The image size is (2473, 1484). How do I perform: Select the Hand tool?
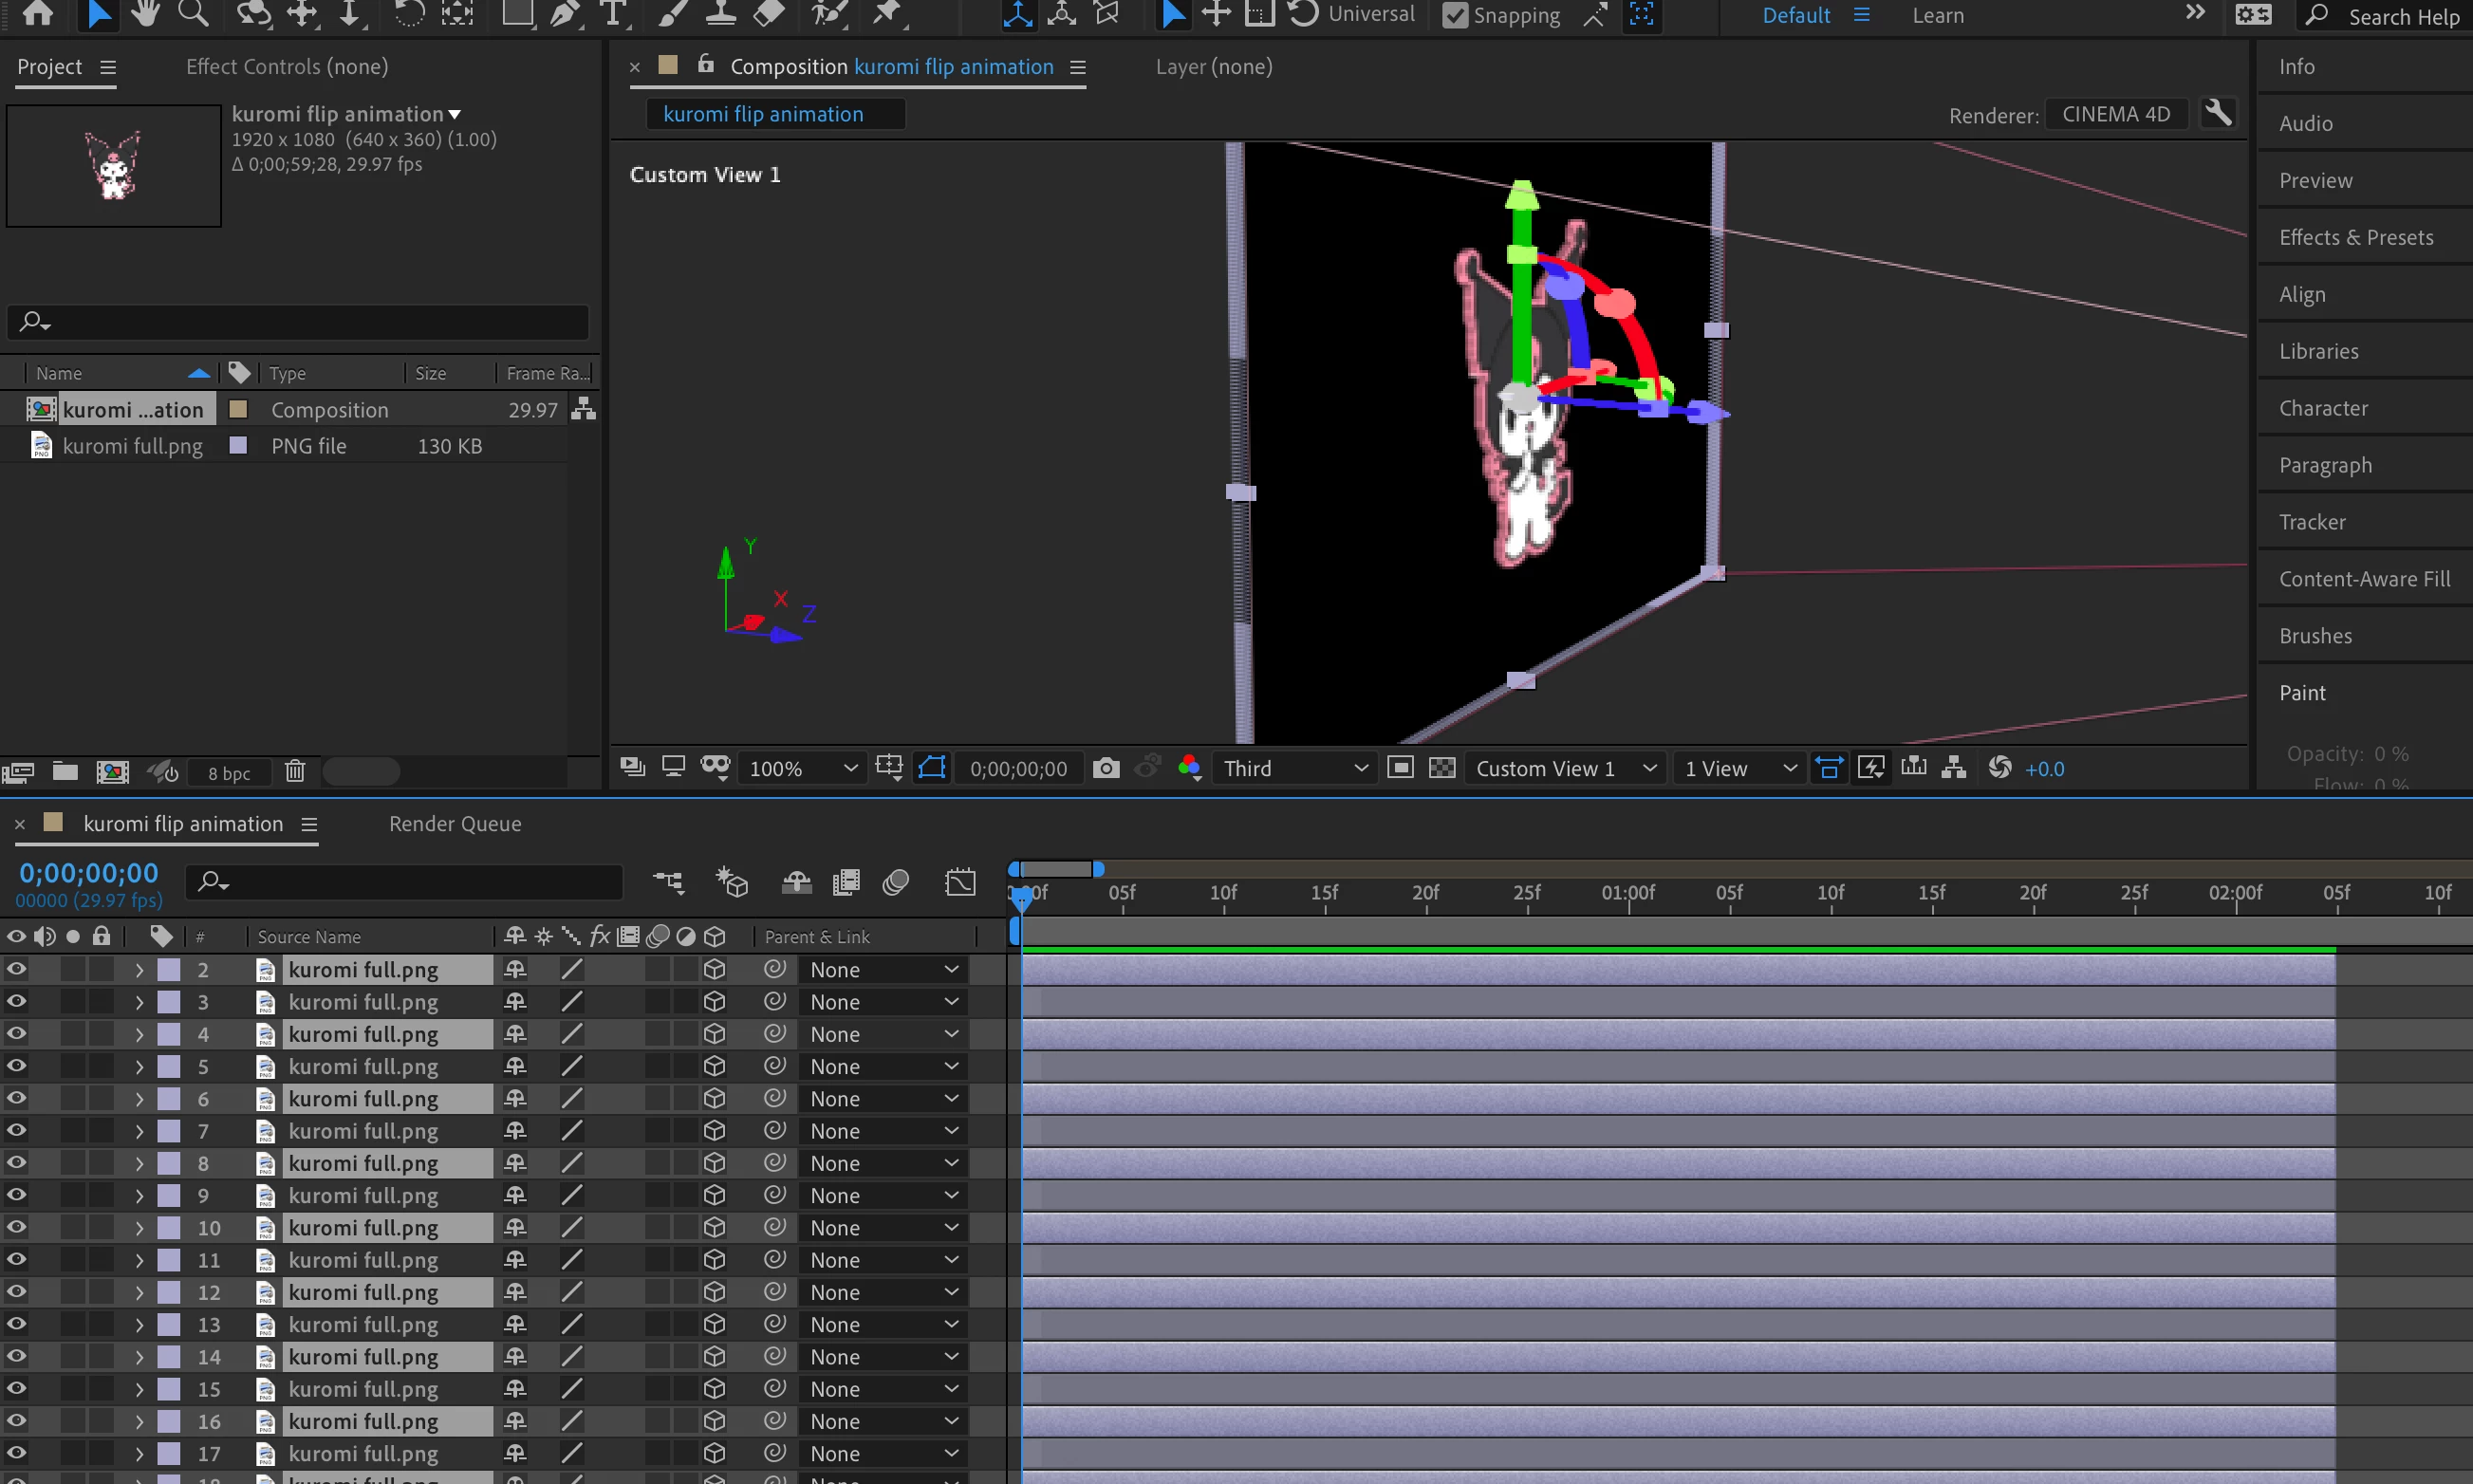pos(146,14)
